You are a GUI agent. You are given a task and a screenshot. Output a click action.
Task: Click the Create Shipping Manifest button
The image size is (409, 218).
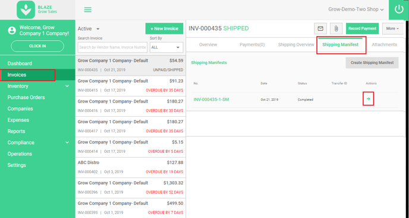pyautogui.click(x=372, y=63)
